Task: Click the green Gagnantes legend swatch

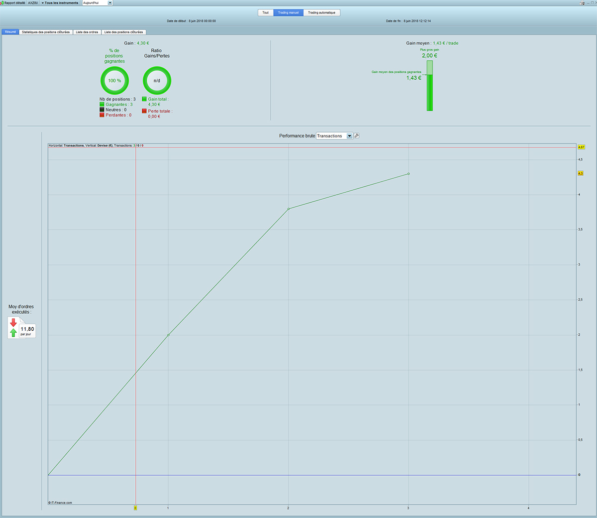Action: click(x=102, y=105)
